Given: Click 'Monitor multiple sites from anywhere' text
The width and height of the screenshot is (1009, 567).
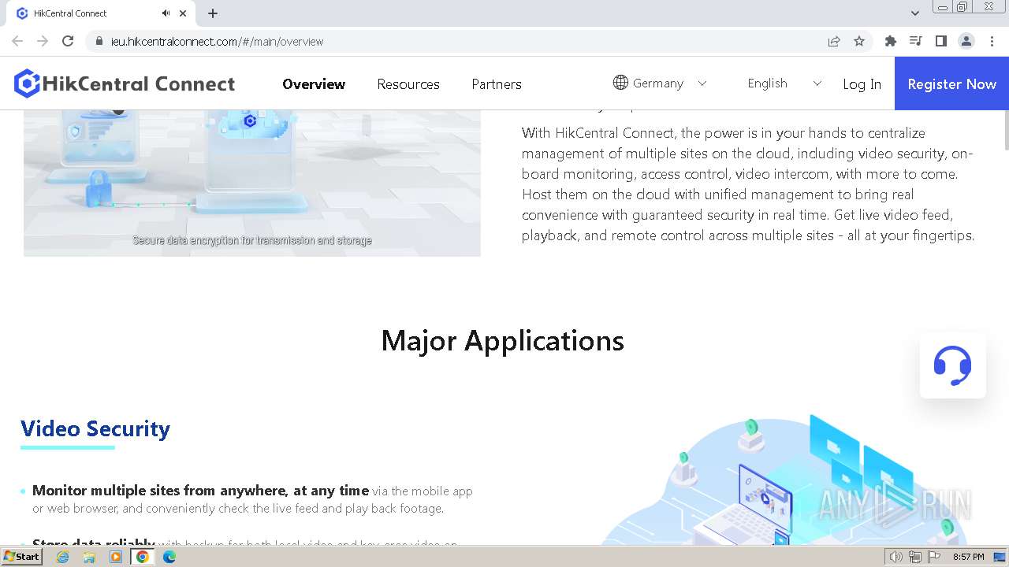Looking at the screenshot, I should tap(200, 491).
